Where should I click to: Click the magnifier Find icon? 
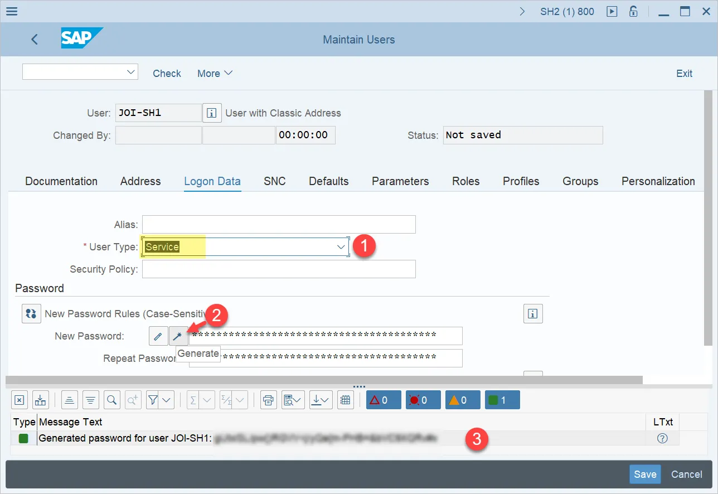pos(112,400)
